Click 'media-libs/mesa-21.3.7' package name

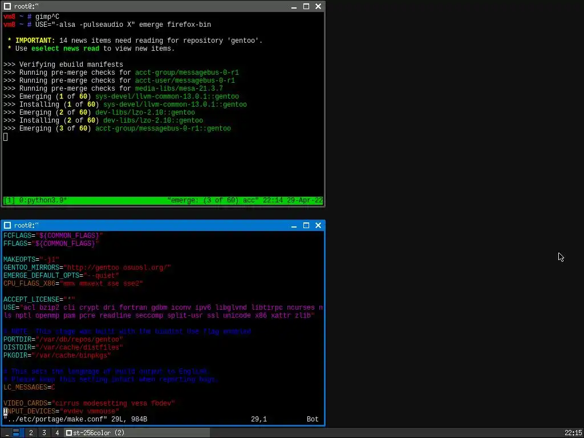pyautogui.click(x=179, y=88)
